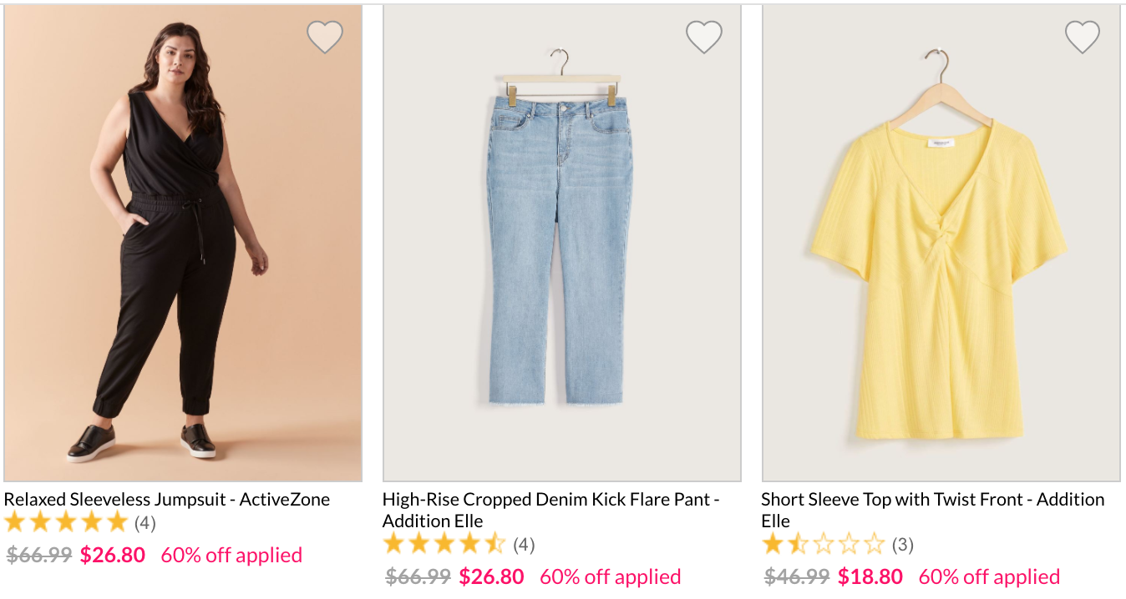Click 60% off applied label under yellow top
This screenshot has height=599, width=1126.
point(989,576)
